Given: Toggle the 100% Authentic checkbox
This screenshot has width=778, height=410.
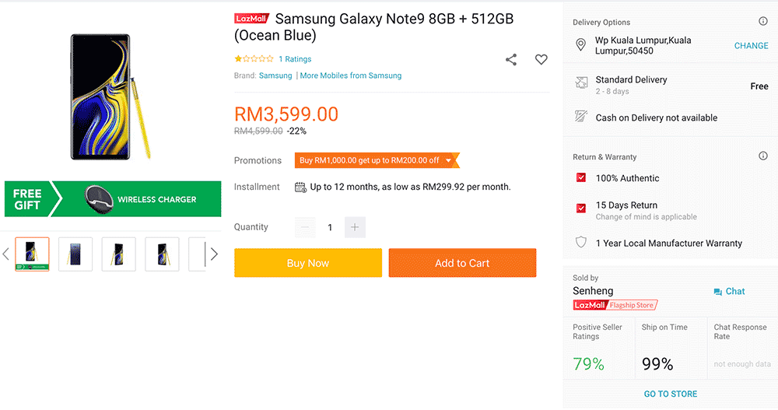Looking at the screenshot, I should 580,178.
